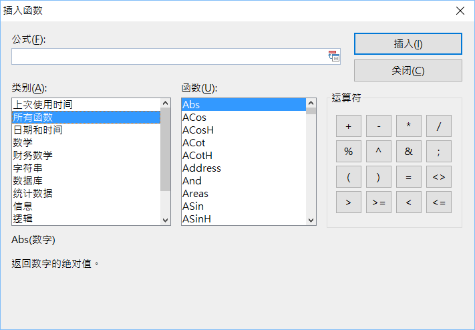Image resolution: width=475 pixels, height=330 pixels.
Task: Insert the ampersand concatenation operator
Action: pos(408,152)
